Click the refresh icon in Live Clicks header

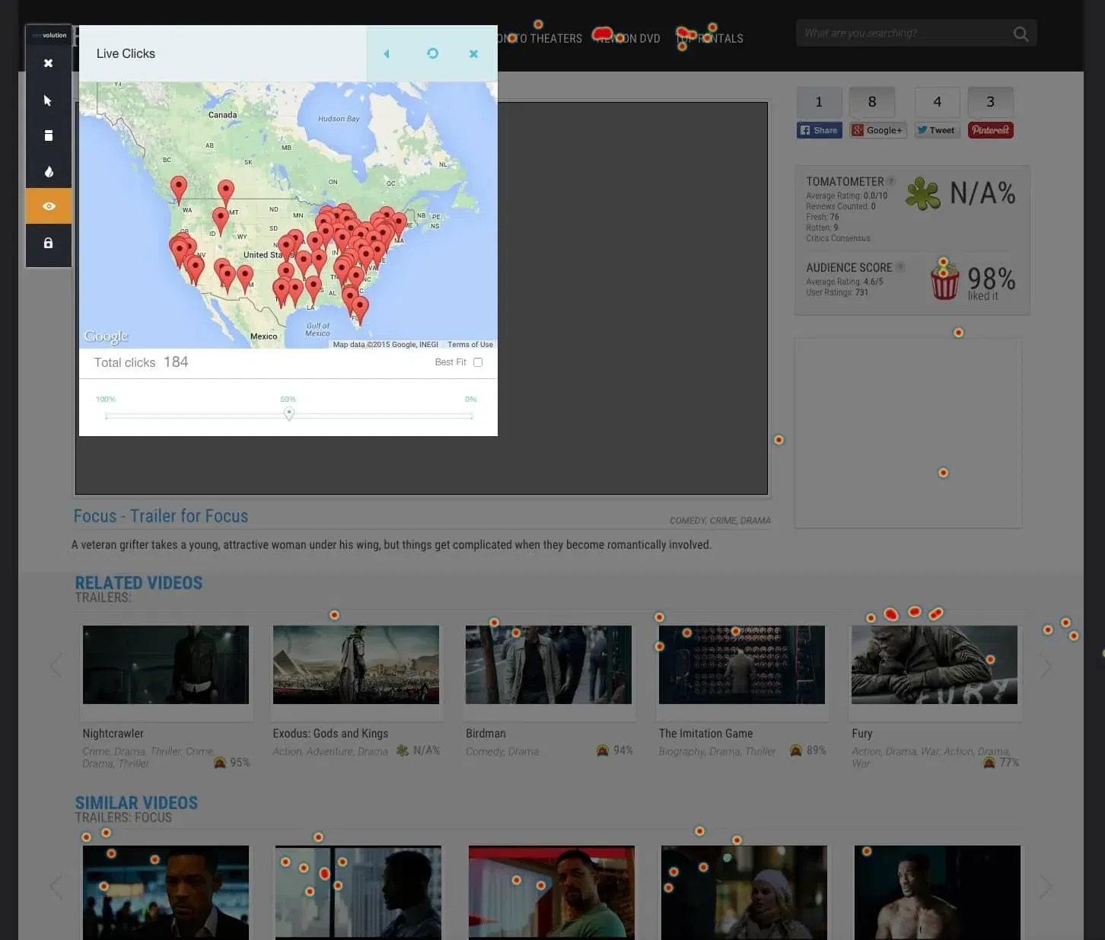(432, 53)
